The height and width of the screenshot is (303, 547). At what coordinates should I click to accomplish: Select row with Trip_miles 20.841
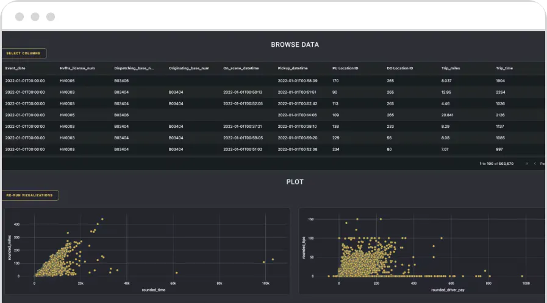pyautogui.click(x=273, y=115)
